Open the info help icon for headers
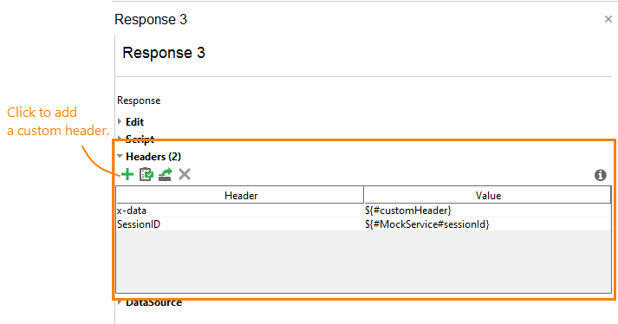 (601, 175)
